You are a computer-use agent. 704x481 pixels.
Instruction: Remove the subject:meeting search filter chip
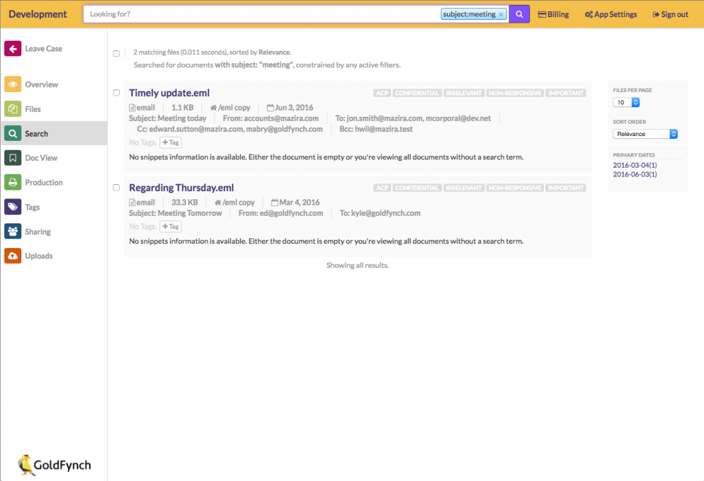[x=502, y=14]
